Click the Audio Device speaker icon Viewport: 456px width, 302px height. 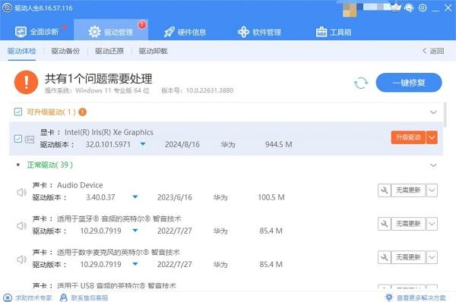21,192
